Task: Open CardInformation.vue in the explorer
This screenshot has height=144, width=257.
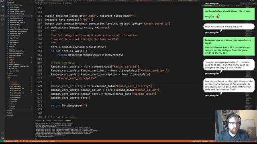Action: 18,93
